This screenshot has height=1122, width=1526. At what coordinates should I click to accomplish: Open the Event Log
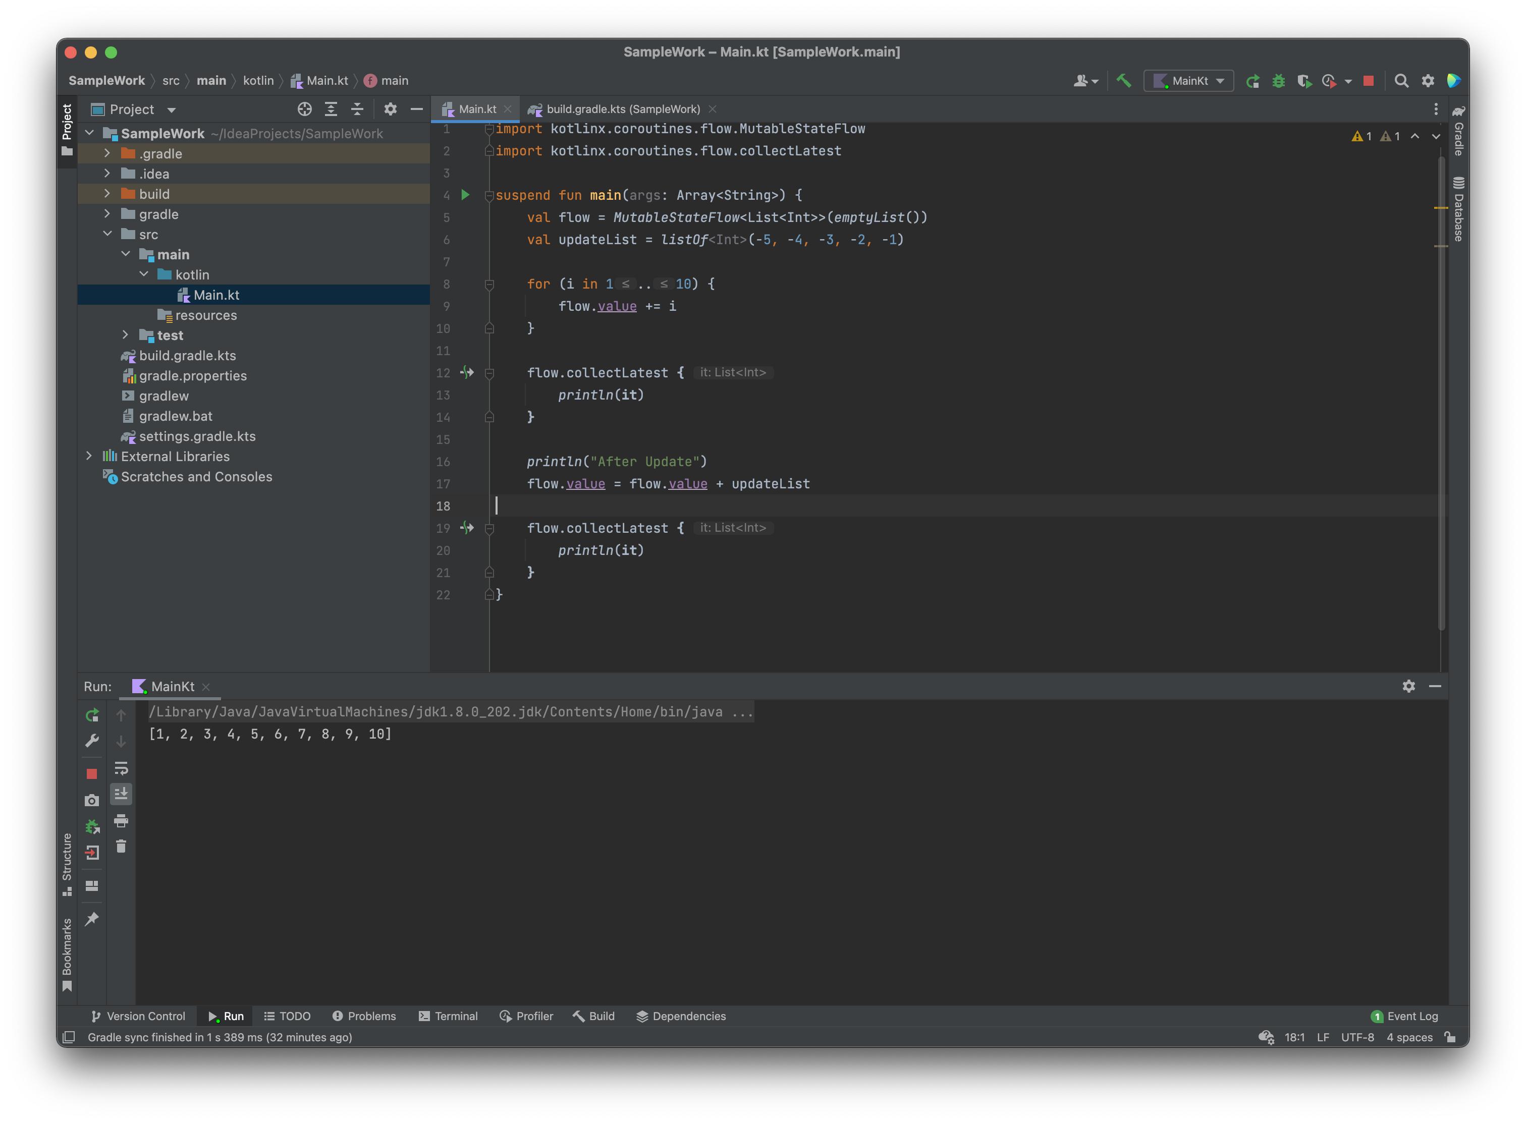pos(1405,1016)
